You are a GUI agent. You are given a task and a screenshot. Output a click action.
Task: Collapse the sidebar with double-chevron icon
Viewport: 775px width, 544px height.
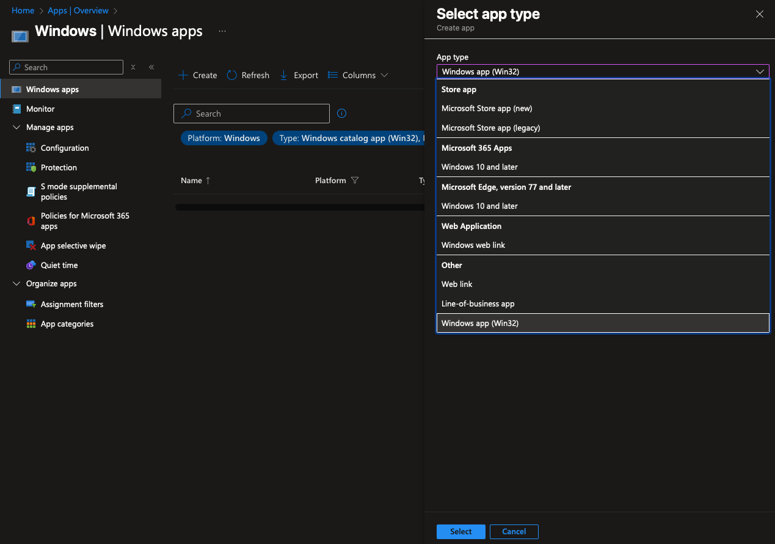(151, 67)
